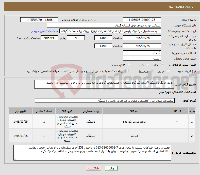The image size is (200, 175).
Task: Click the کد کالا column header
Action: coord(177,111)
